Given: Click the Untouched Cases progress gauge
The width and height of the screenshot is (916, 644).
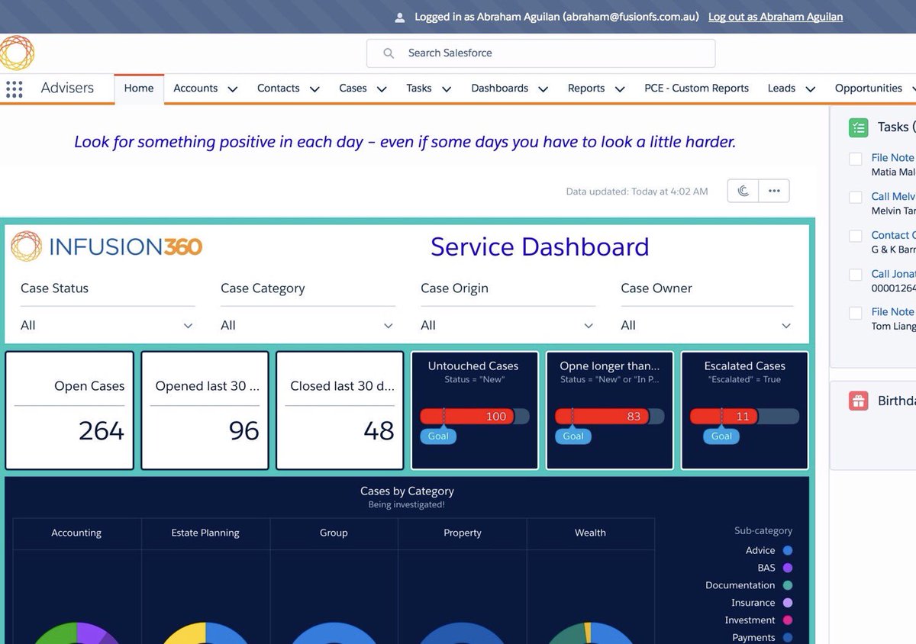Looking at the screenshot, I should coord(474,416).
